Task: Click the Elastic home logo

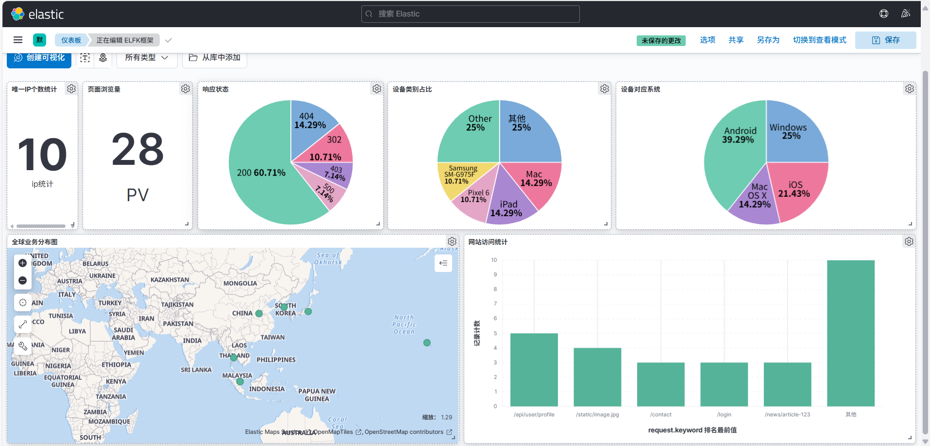Action: click(x=37, y=14)
